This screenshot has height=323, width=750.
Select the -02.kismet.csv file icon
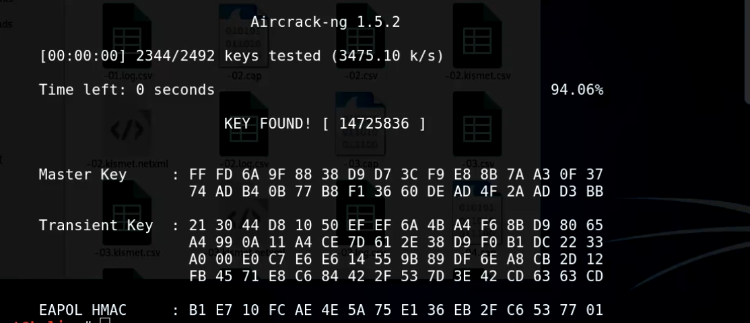pyautogui.click(x=477, y=36)
